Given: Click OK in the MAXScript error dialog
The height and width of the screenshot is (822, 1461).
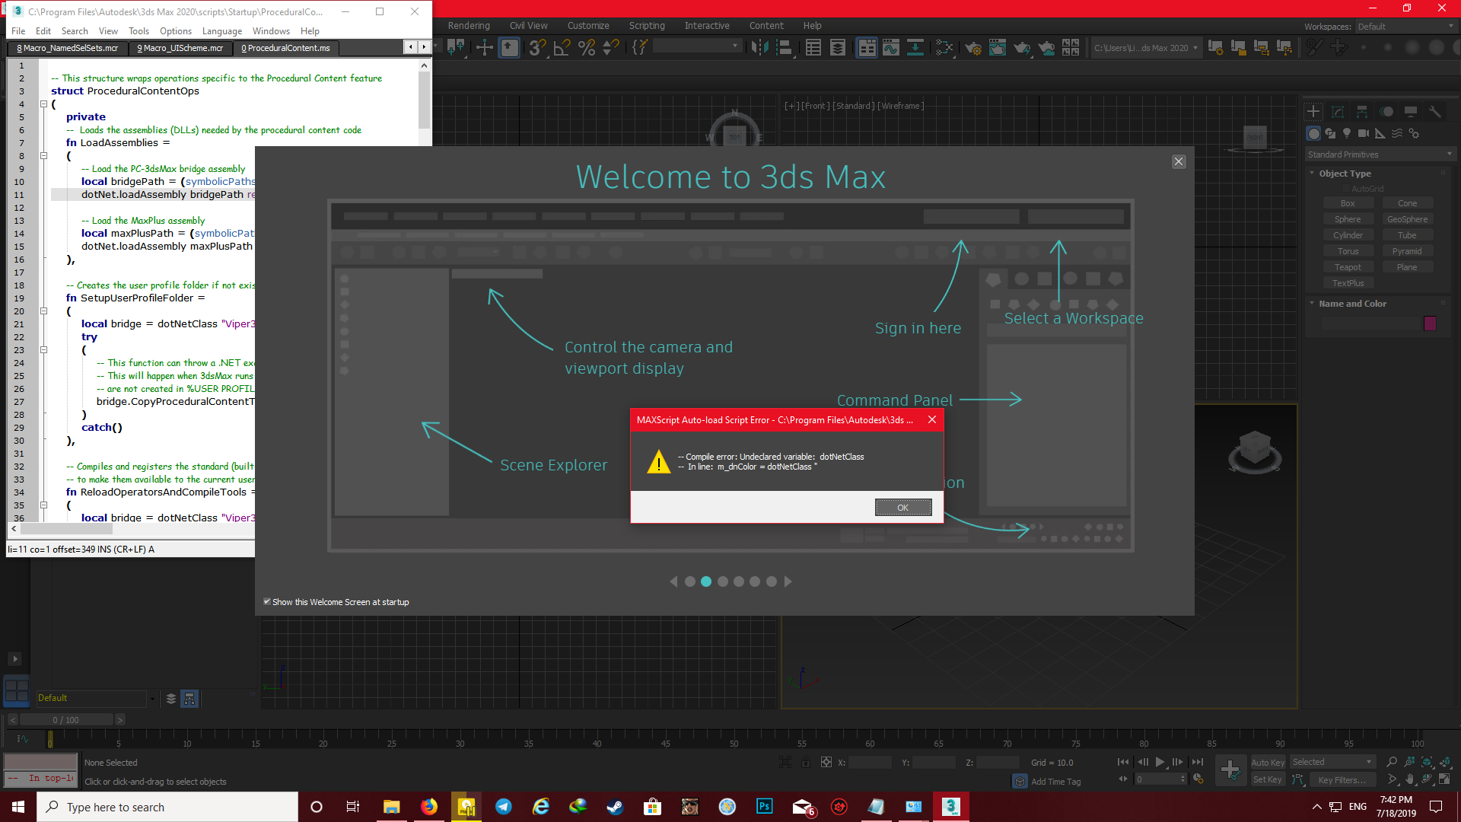Looking at the screenshot, I should (903, 508).
